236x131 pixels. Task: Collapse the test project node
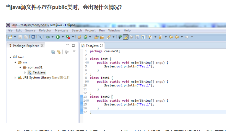[10, 57]
